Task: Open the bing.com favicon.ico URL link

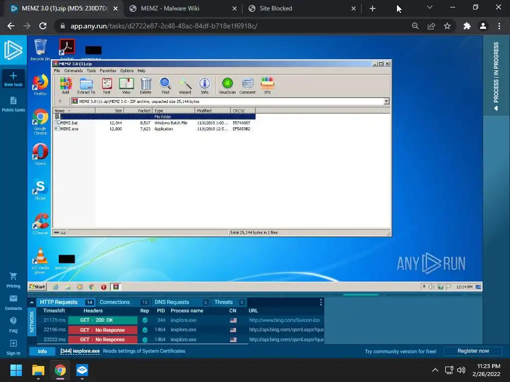Action: [284, 320]
